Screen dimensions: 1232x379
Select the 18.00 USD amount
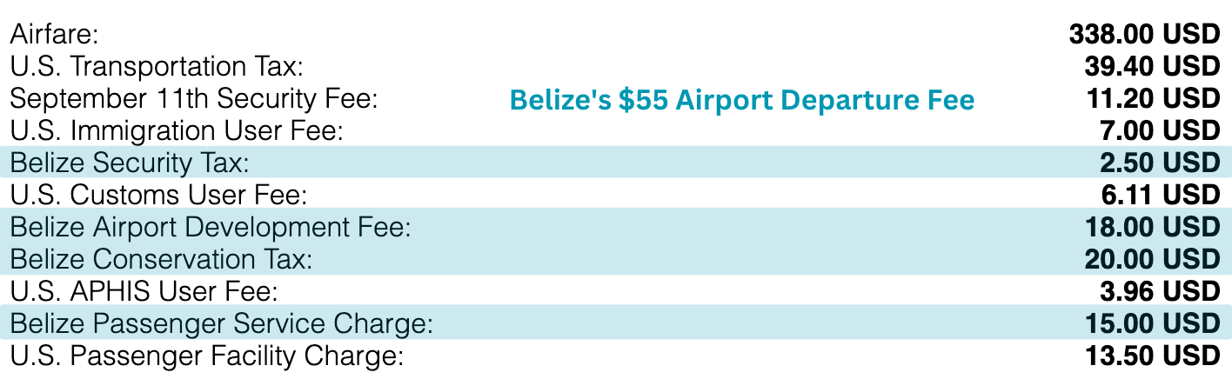[1153, 227]
